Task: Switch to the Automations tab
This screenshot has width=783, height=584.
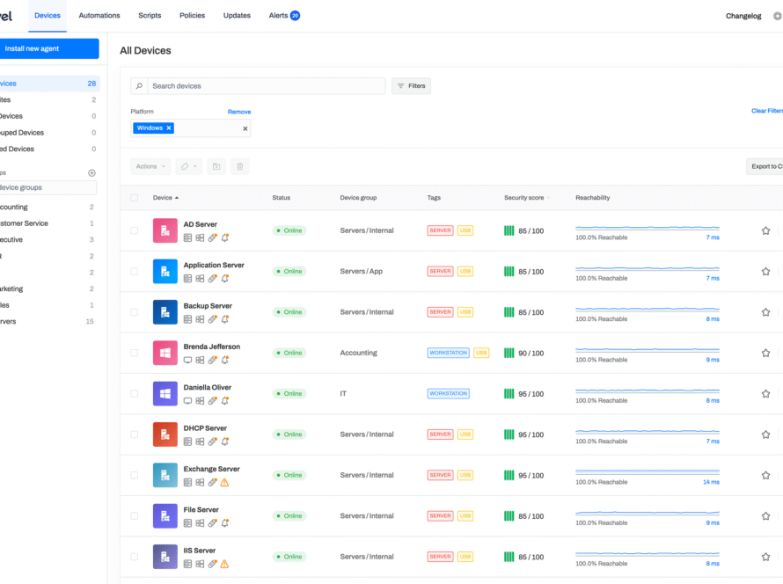Action: point(99,15)
